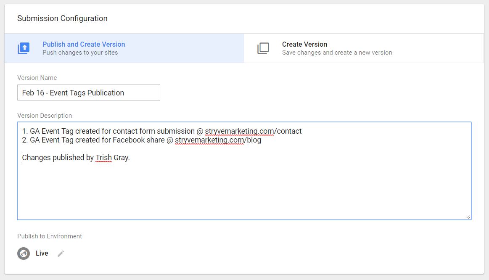Click into the Version Description text area
The width and height of the screenshot is (489, 280).
244,171
